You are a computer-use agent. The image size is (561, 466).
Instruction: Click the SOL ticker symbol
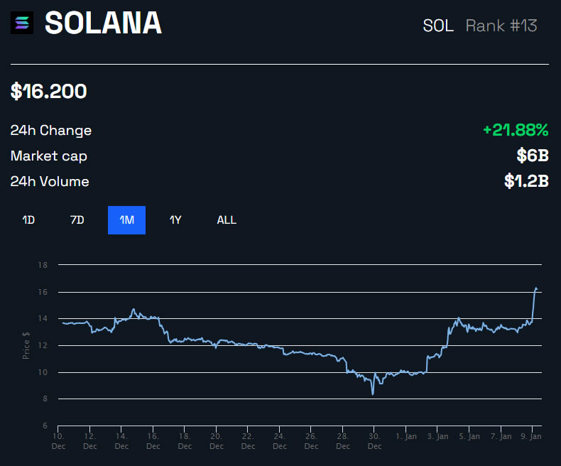438,26
